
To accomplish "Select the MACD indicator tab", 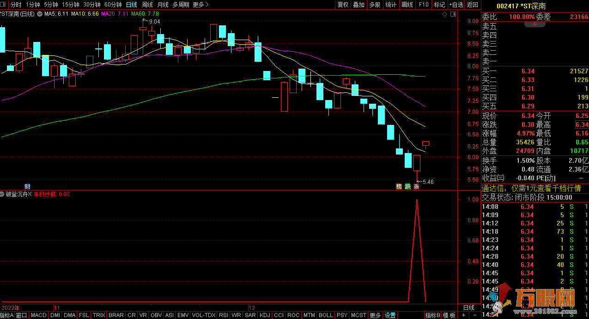I will tap(39, 315).
